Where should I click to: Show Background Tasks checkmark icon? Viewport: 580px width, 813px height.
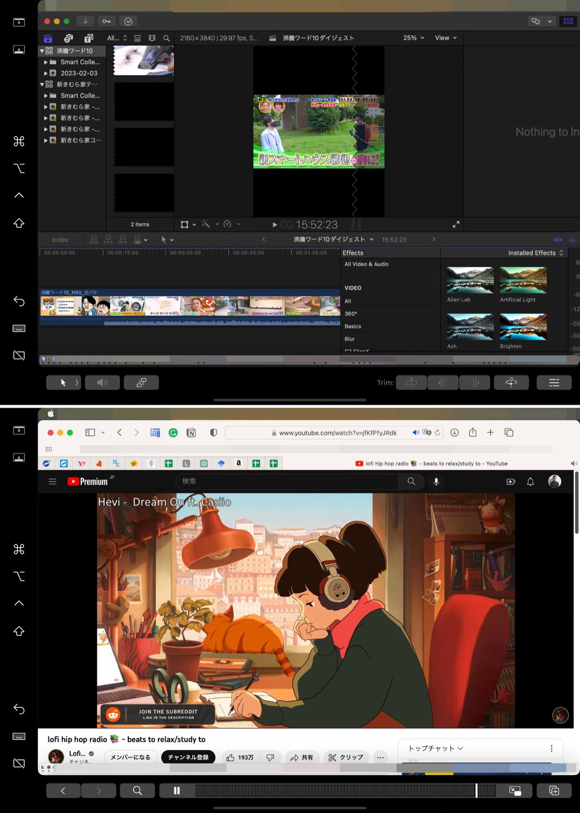(128, 21)
